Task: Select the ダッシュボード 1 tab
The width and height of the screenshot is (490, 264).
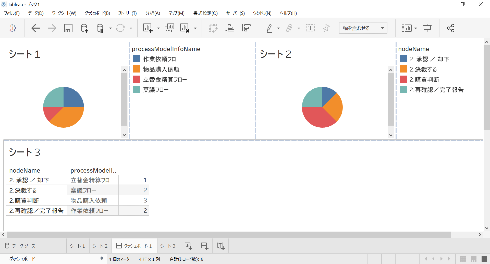Action: 134,246
